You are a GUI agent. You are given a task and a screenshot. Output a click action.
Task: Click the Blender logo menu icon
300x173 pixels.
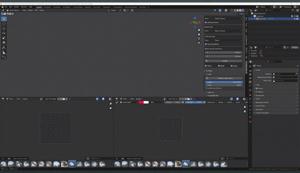[2, 7]
